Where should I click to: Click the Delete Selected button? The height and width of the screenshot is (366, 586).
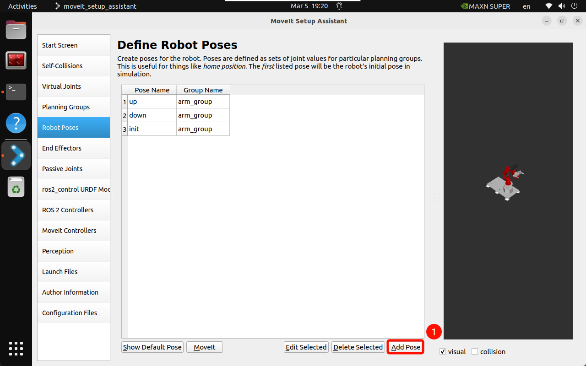(358, 347)
